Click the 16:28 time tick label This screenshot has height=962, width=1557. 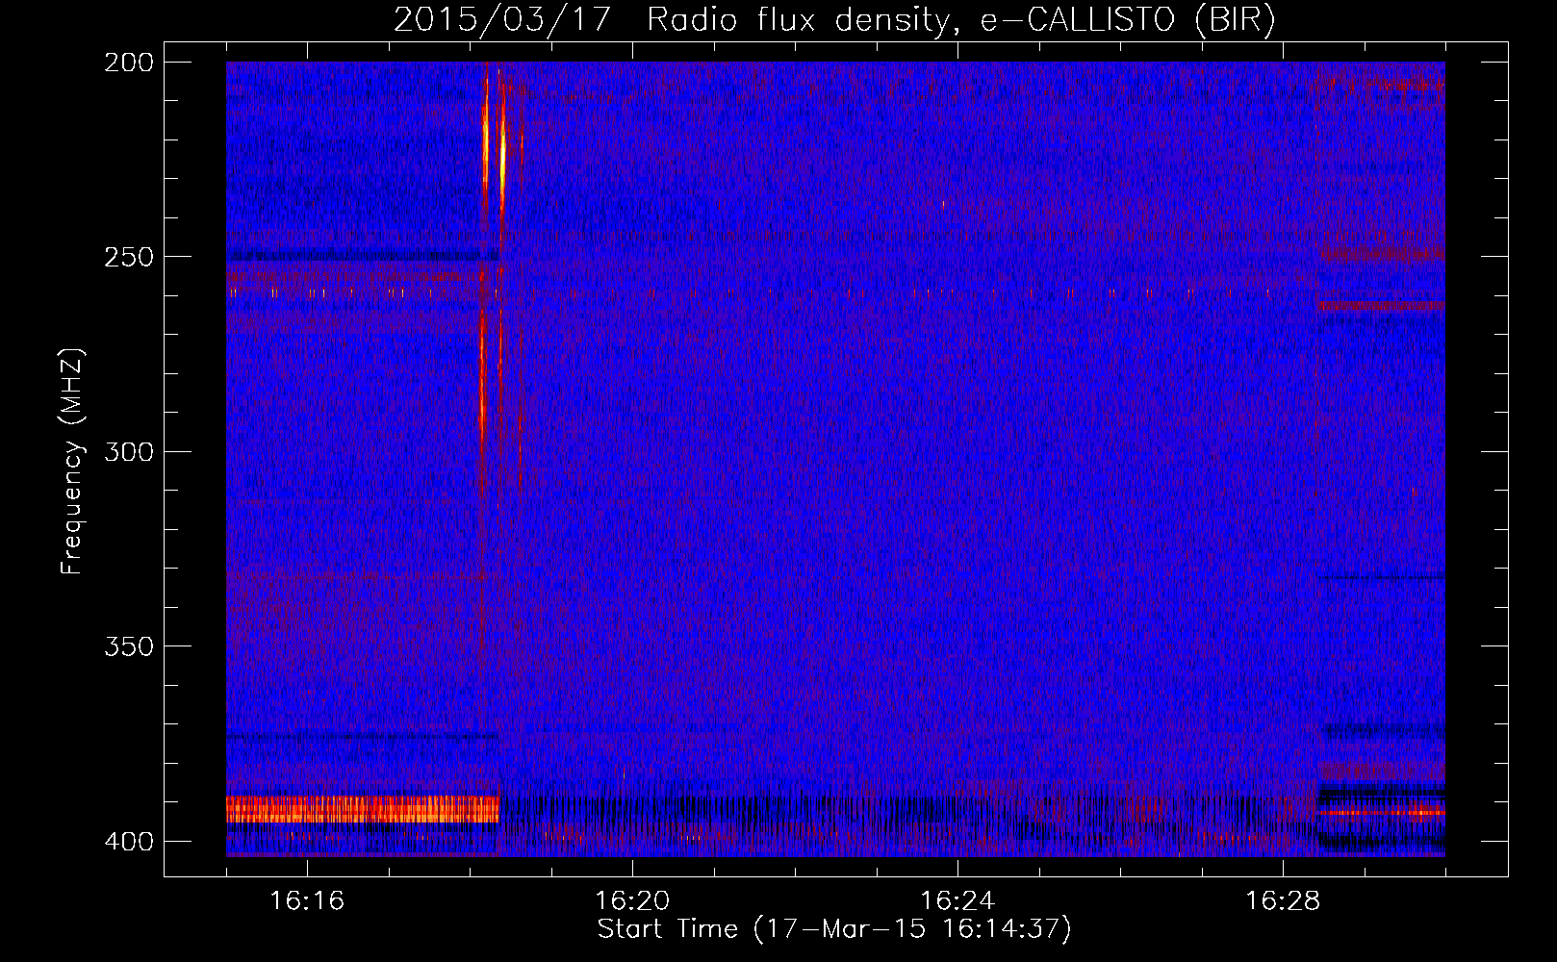pyautogui.click(x=1283, y=900)
